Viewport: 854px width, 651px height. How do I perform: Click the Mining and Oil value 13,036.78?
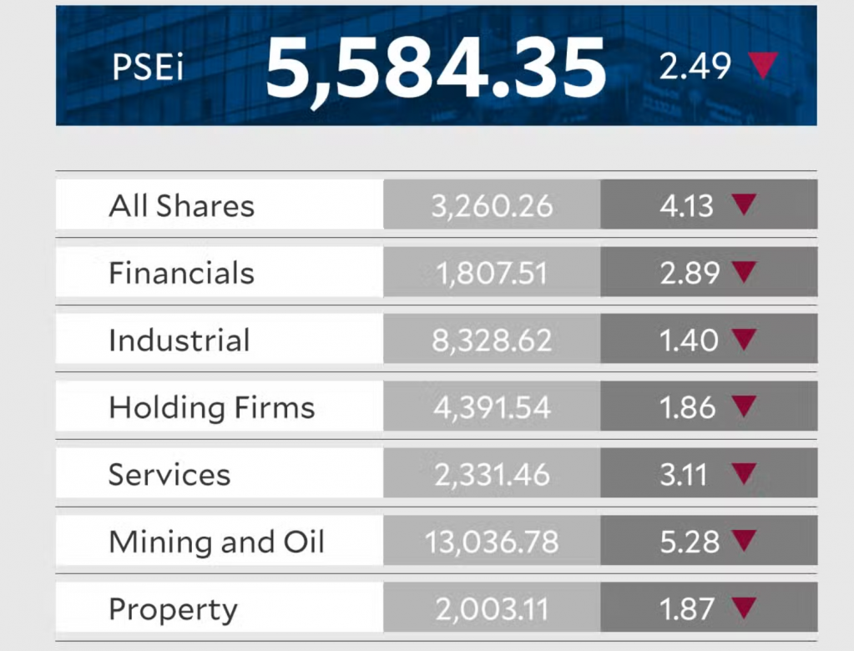[x=492, y=542]
